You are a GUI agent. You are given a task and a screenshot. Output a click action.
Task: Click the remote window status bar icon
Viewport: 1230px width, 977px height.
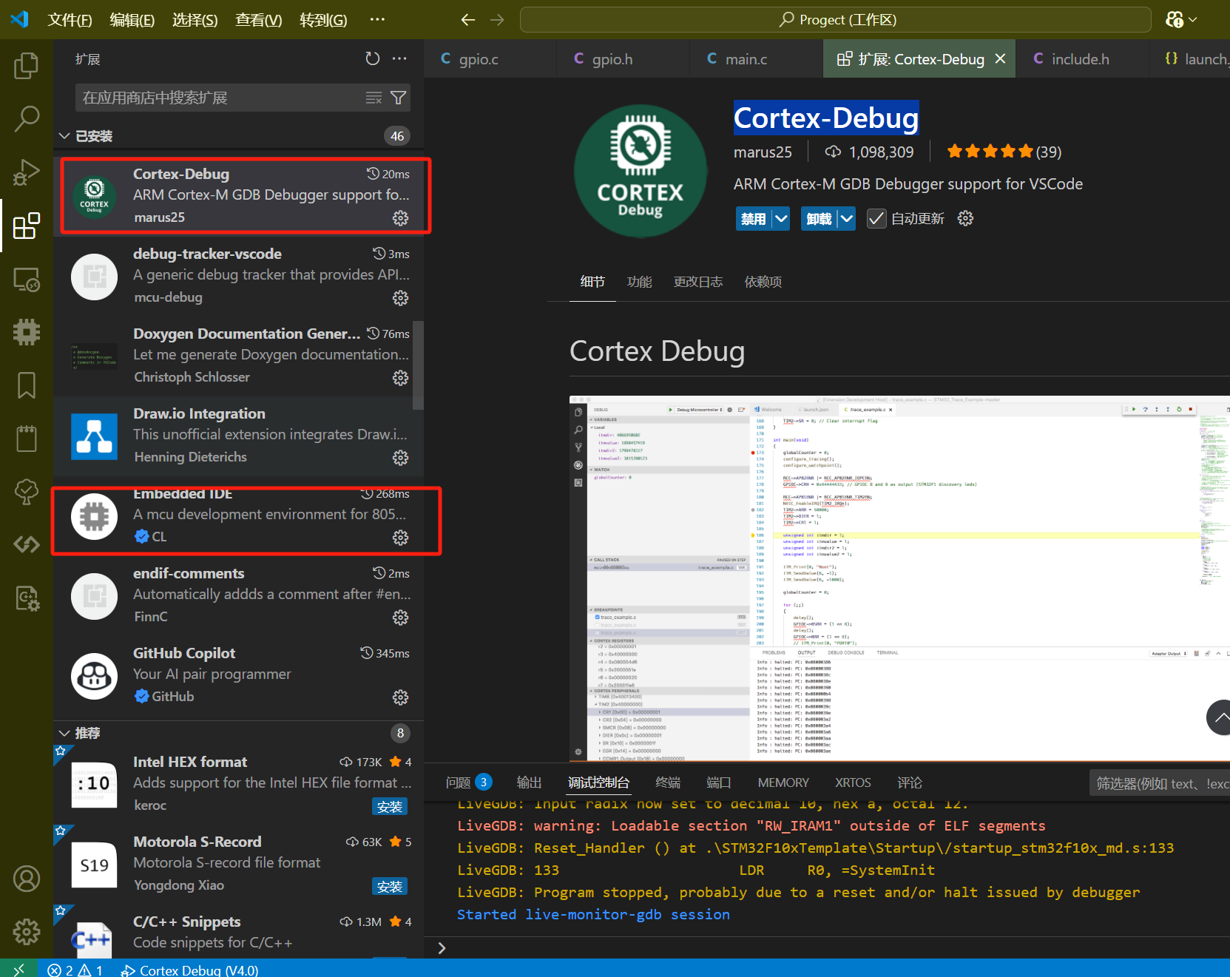click(x=19, y=969)
